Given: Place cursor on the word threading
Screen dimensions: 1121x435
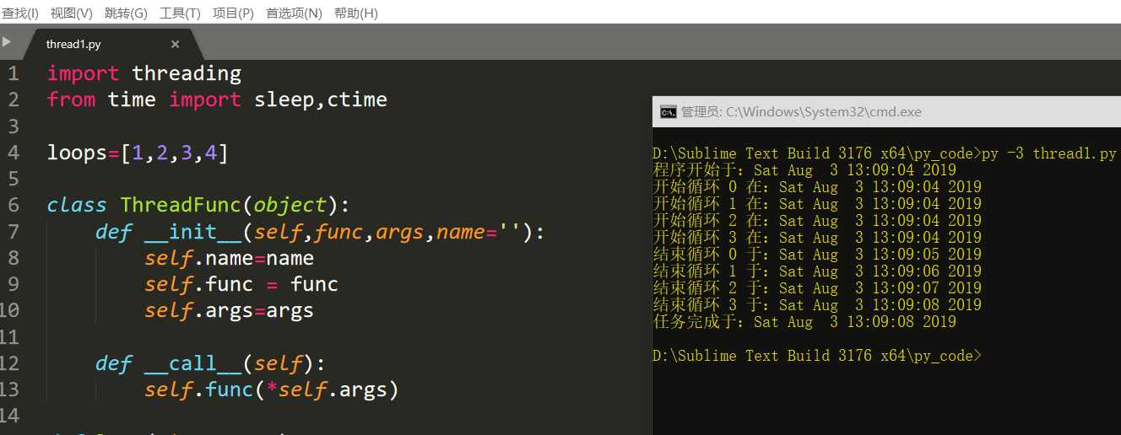Looking at the screenshot, I should click(x=187, y=73).
